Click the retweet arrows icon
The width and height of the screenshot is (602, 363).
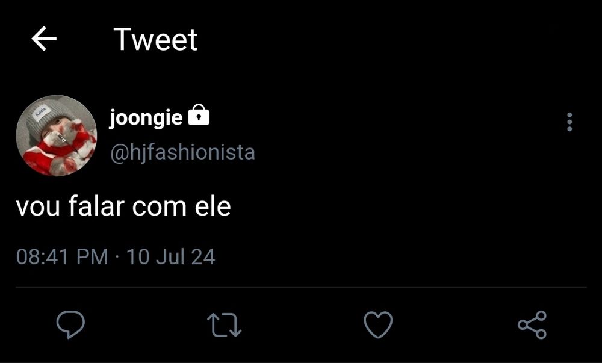[225, 325]
